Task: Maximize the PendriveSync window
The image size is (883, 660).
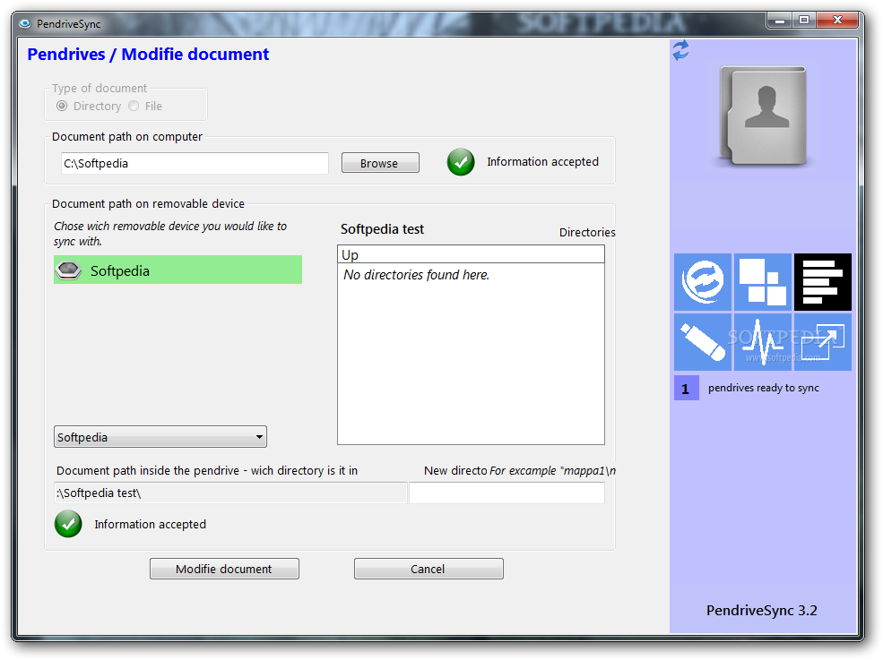Action: (804, 21)
